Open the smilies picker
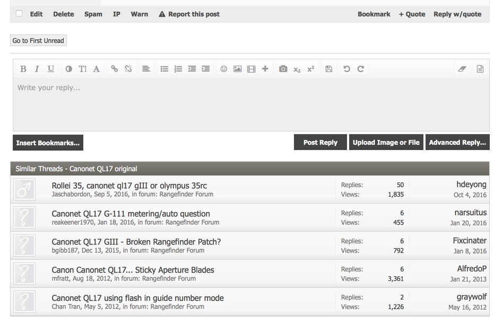 click(223, 69)
